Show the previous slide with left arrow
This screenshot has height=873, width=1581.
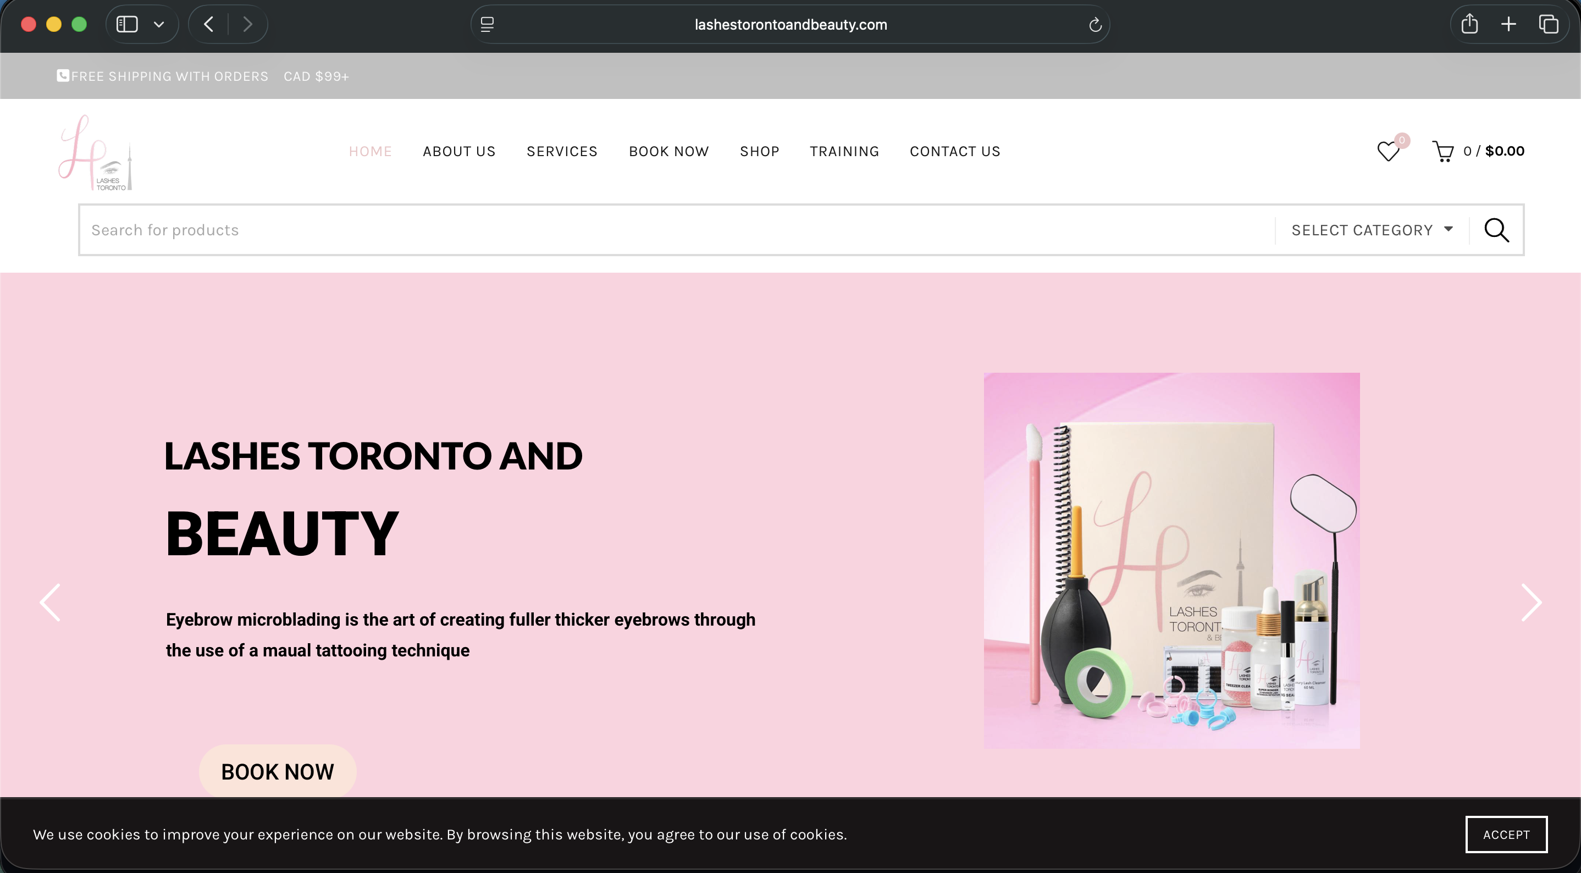51,603
